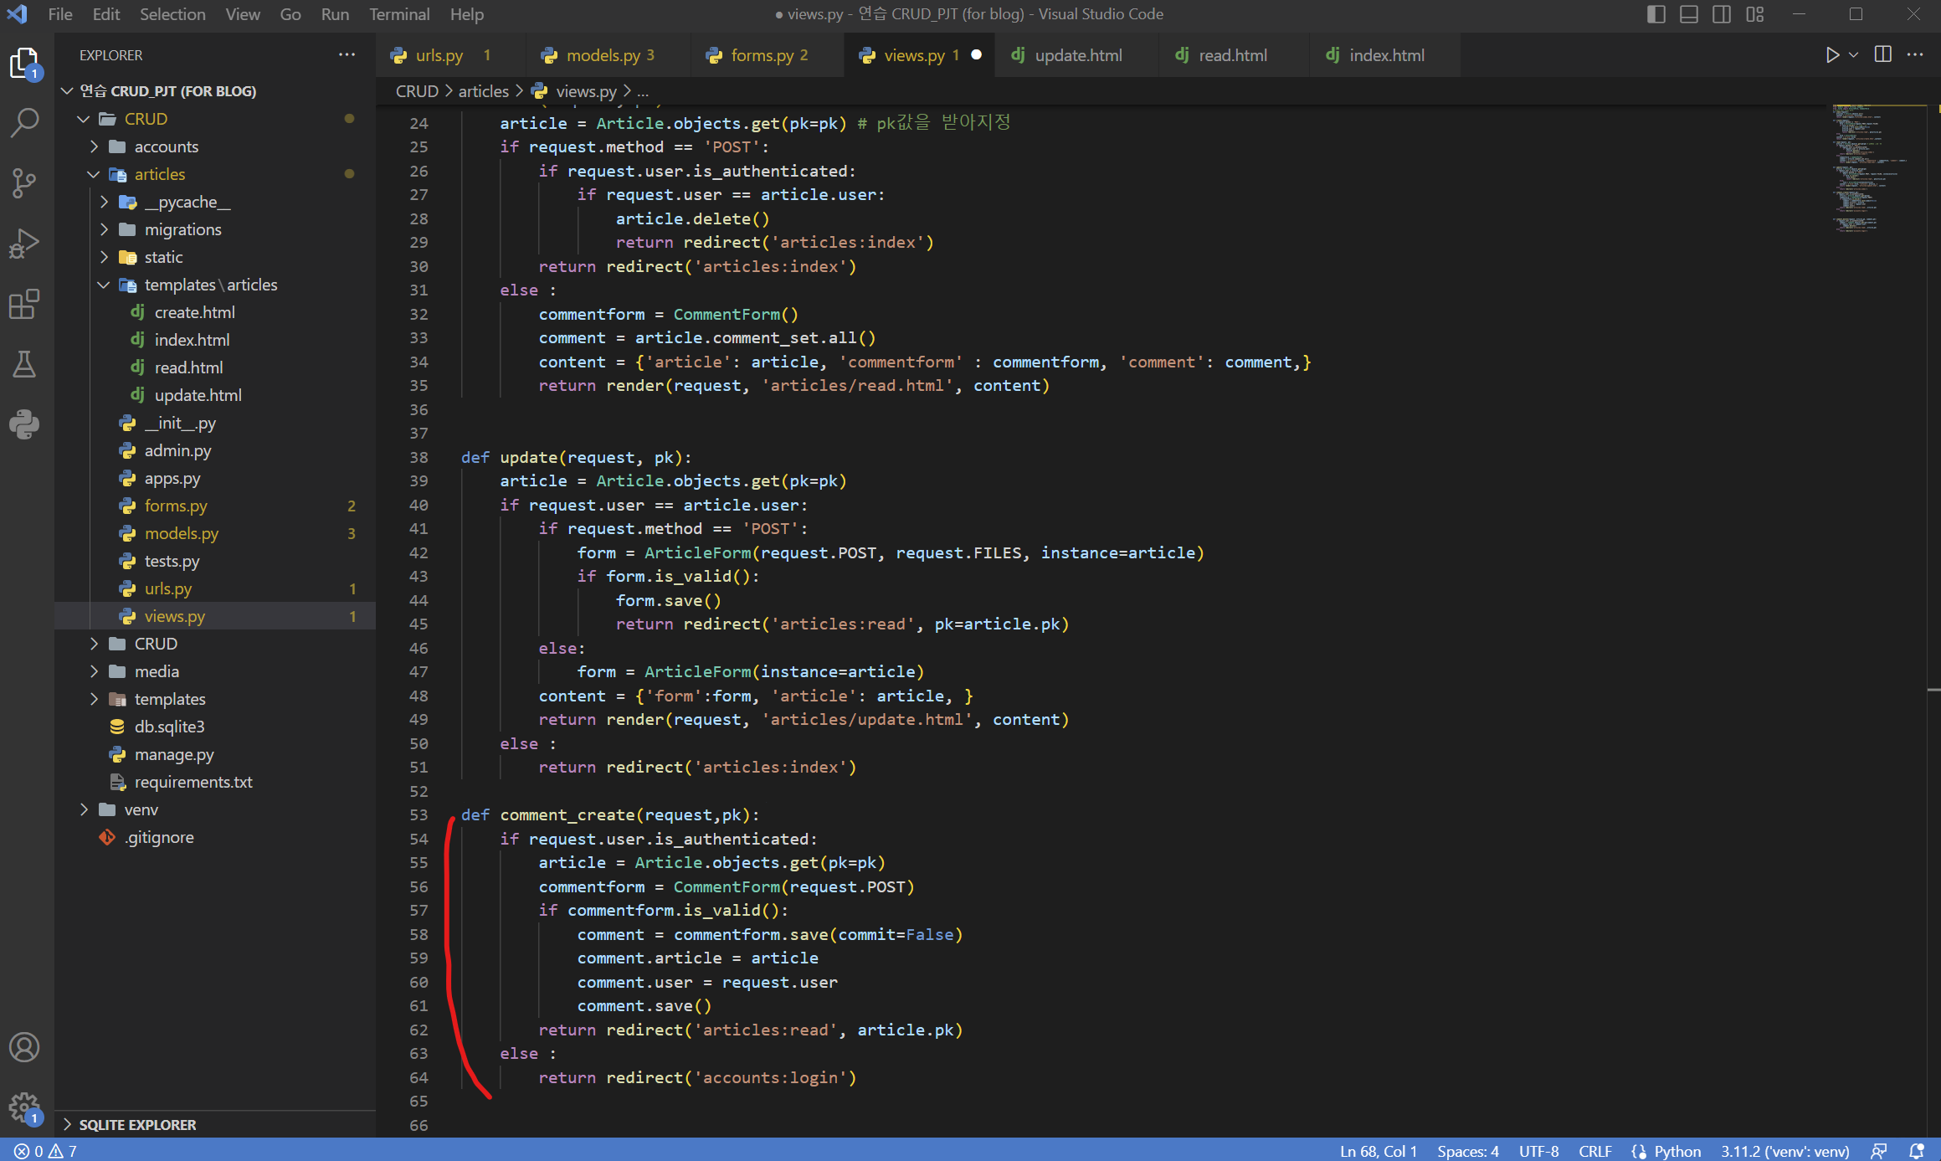Open the Manage gear icon
Screen dimensions: 1941x1161
[x=24, y=1107]
